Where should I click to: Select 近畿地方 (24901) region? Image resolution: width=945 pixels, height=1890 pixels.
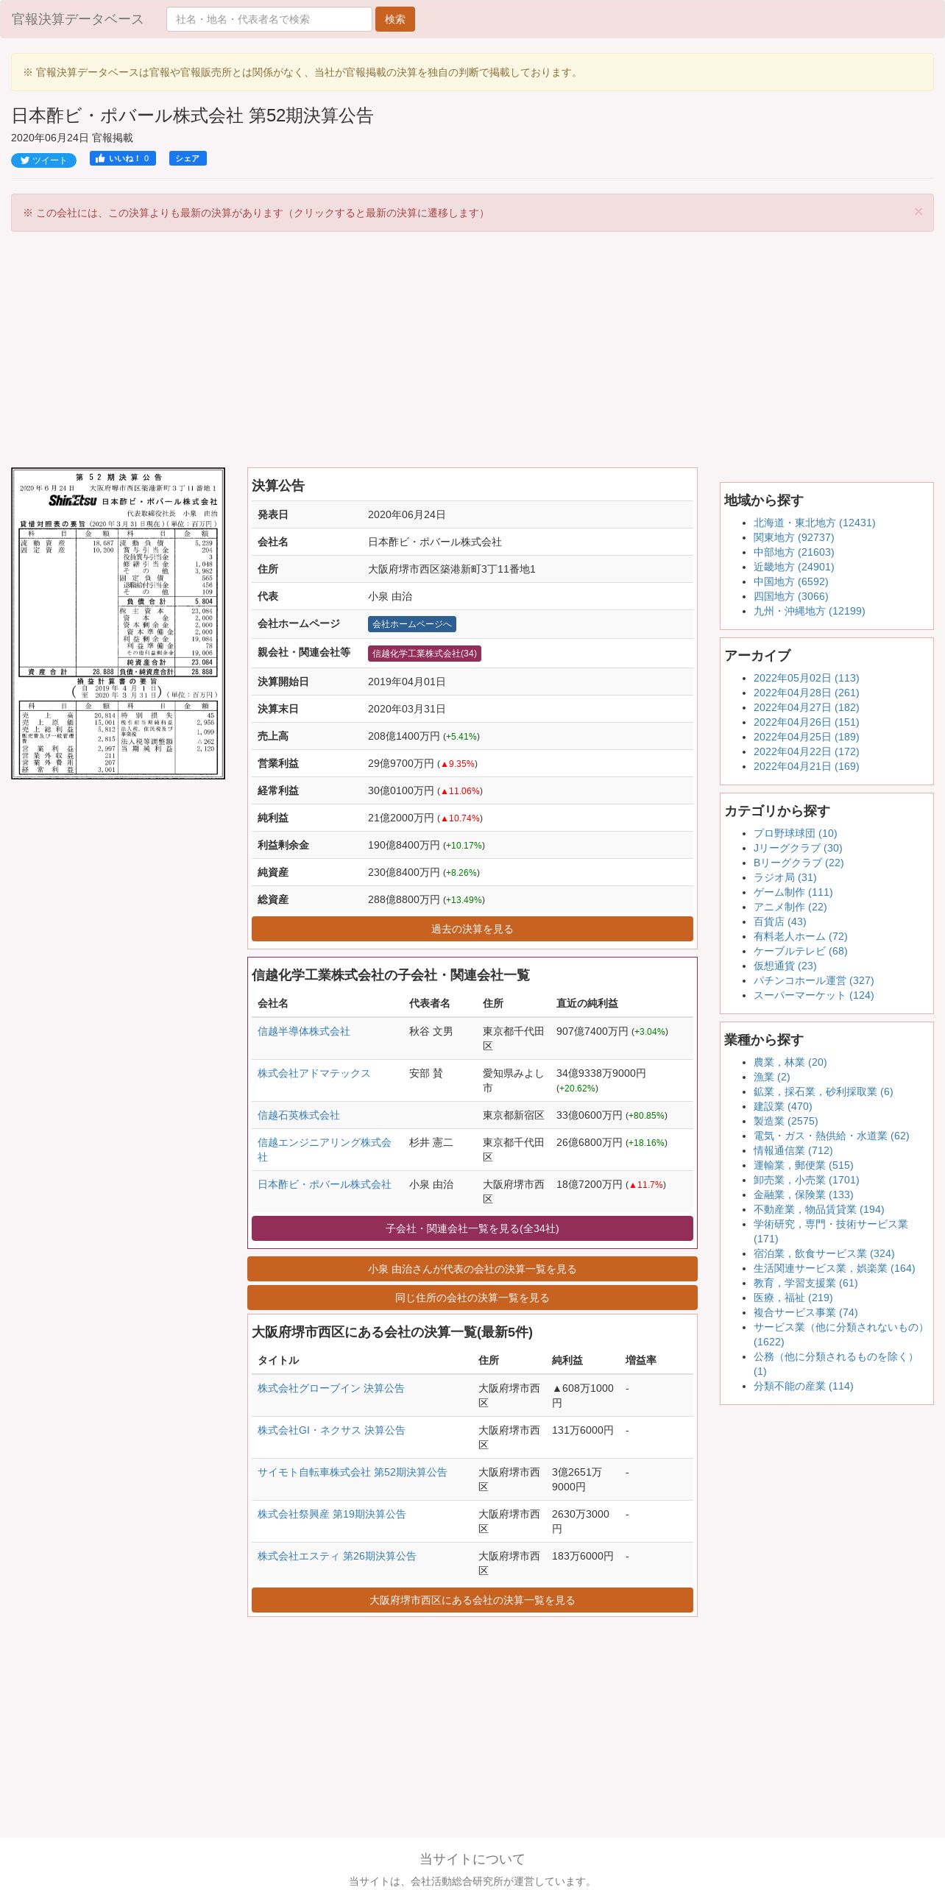pos(793,567)
